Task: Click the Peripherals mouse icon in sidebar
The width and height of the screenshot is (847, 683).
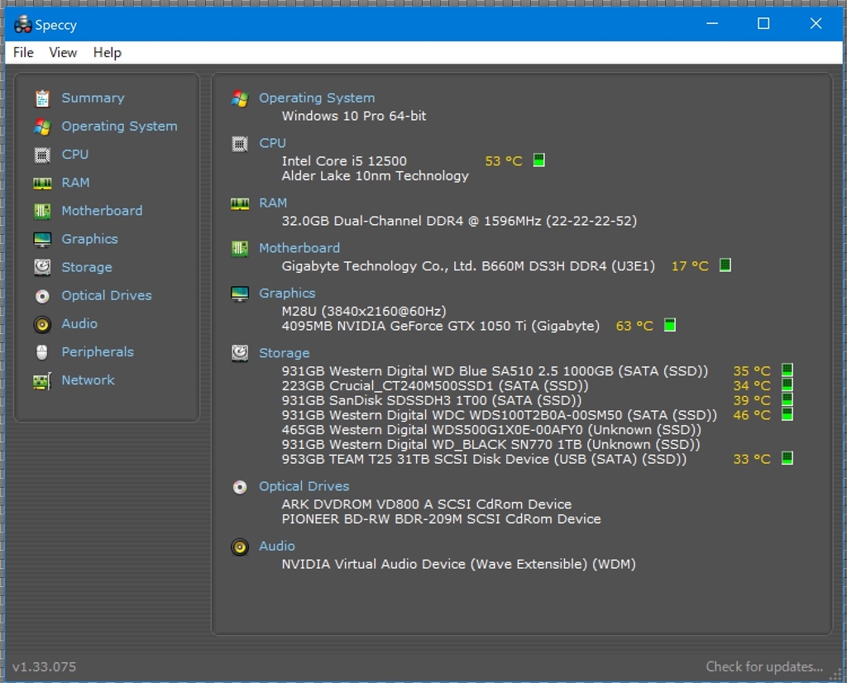Action: (x=42, y=352)
